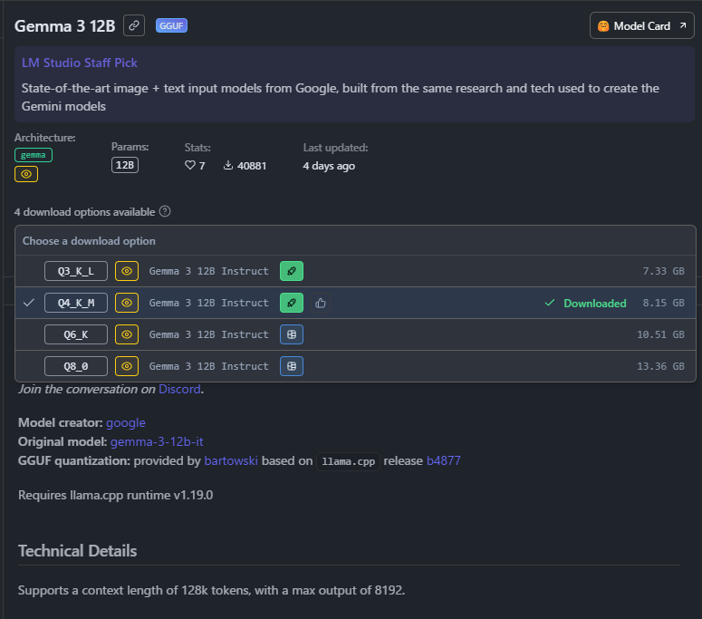Click the gemma architecture tag
The width and height of the screenshot is (702, 619).
click(34, 155)
